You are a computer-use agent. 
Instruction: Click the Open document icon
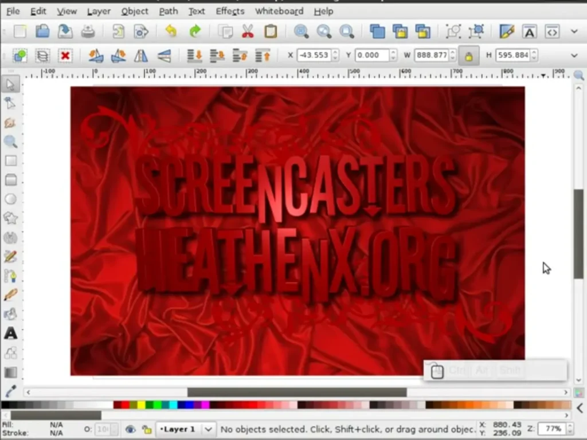[x=42, y=32]
